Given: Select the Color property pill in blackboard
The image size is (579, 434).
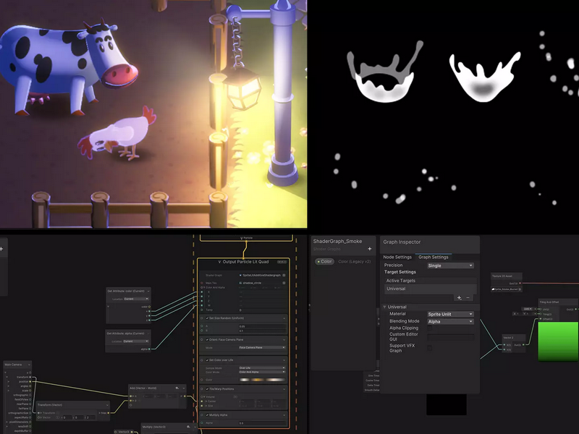Looking at the screenshot, I should 324,261.
